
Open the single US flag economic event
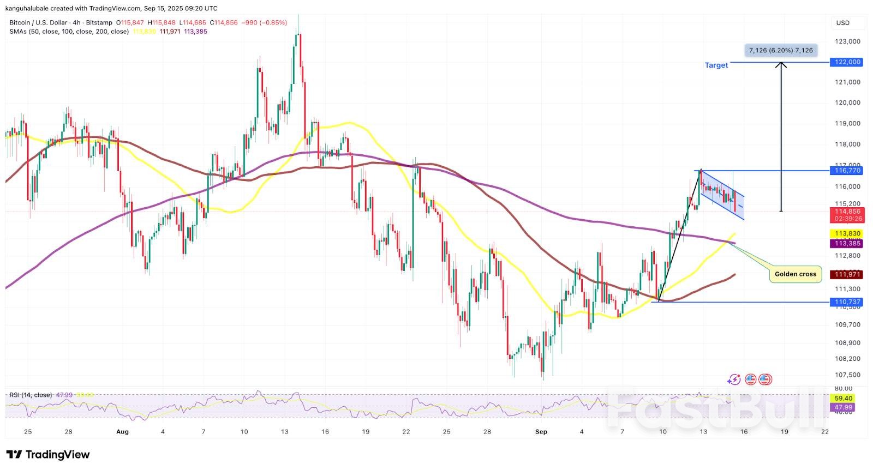click(750, 379)
